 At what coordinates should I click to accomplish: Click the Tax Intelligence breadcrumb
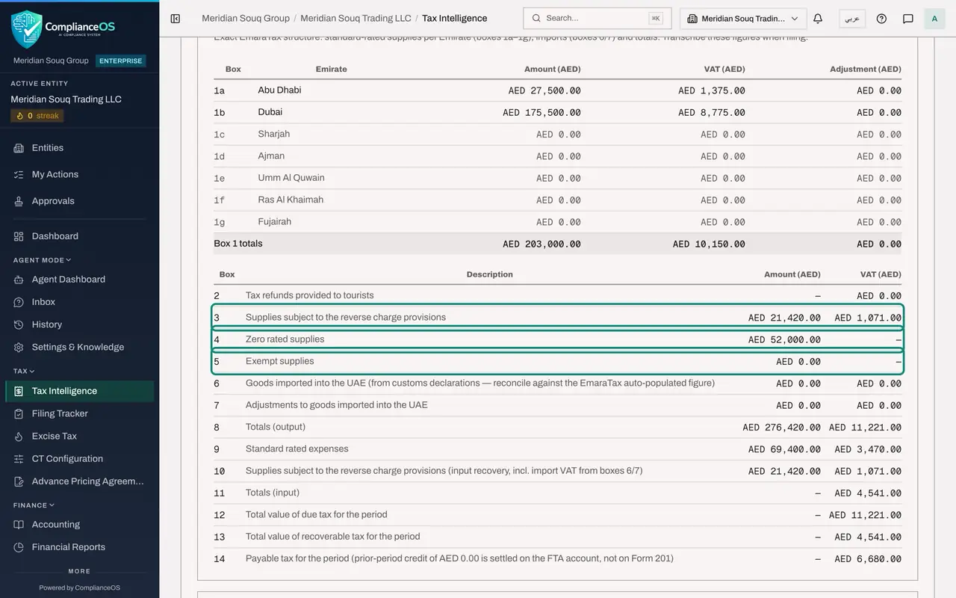coord(454,19)
